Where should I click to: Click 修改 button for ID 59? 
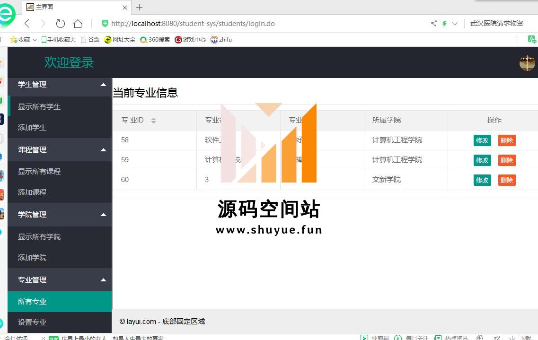[x=482, y=160]
